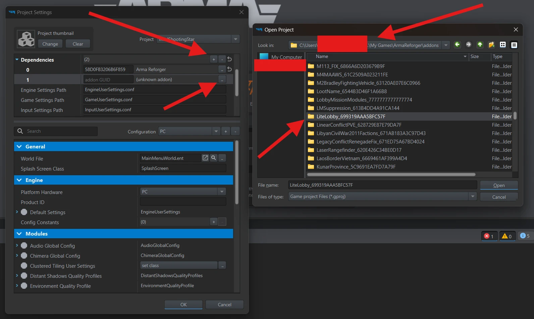Find the World File with magnifier icon
This screenshot has height=319, width=534.
coord(214,158)
